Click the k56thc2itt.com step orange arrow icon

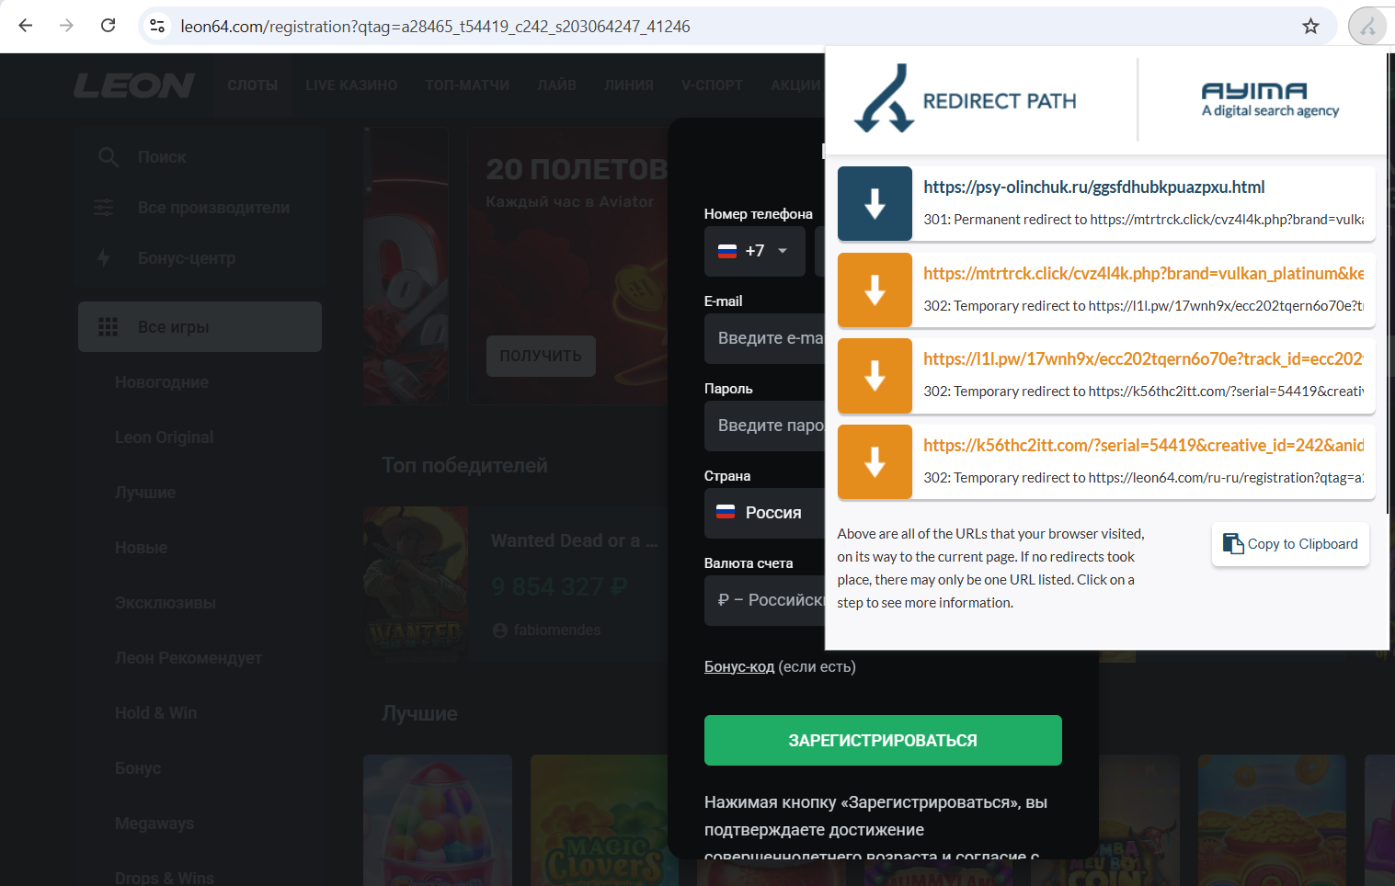875,462
